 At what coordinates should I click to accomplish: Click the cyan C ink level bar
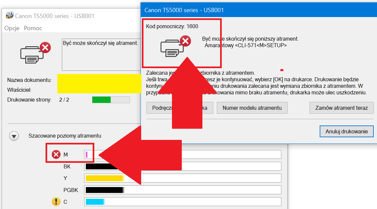point(183,201)
